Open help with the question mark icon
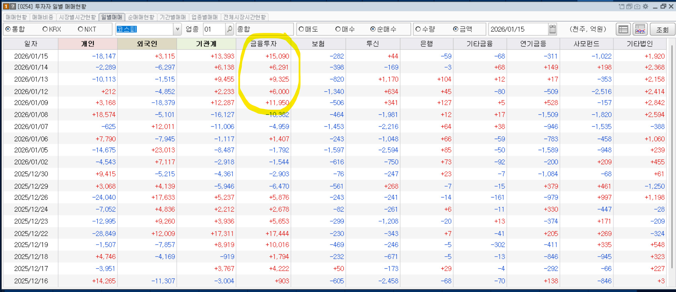The width and height of the screenshot is (676, 292). (13, 6)
